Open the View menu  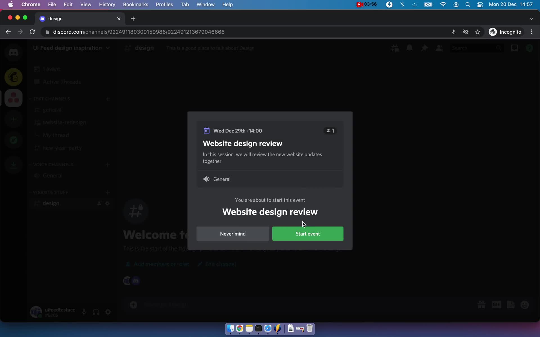tap(85, 4)
